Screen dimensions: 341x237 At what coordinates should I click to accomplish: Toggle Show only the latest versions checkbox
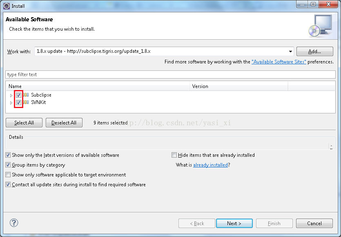coord(8,155)
